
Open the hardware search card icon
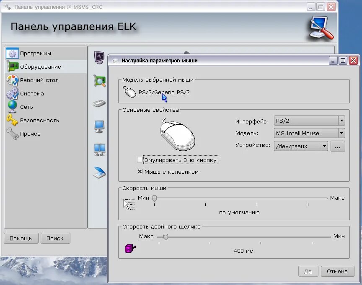[99, 81]
